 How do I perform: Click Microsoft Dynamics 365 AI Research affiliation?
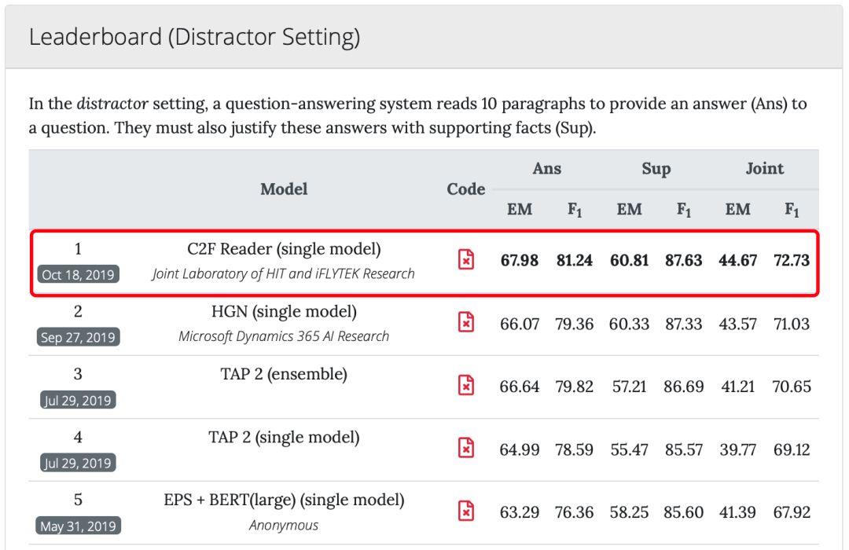coord(284,336)
